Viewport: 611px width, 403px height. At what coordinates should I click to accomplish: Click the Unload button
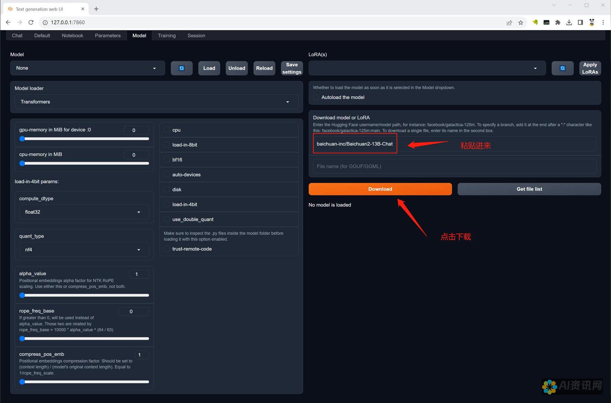tap(237, 68)
